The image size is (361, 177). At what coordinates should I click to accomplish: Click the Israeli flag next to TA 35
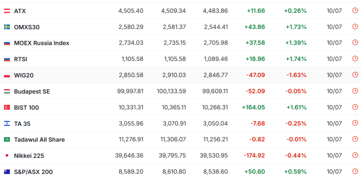tap(7, 123)
